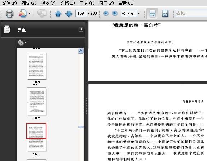Click the 查找 search field
The width and height of the screenshot is (207, 161).
(x=191, y=13)
